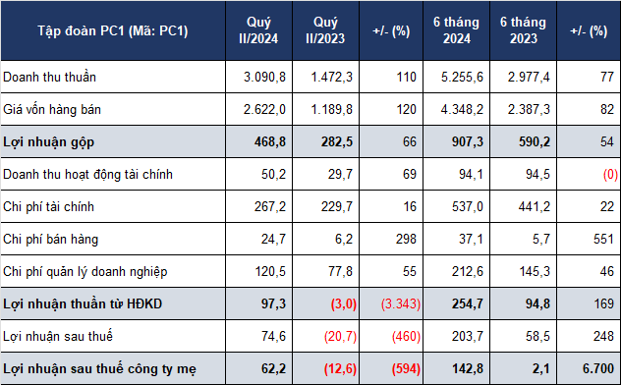Click the 'Tập đoàn PC1 (Mã: PC1)' header cell

pyautogui.click(x=113, y=30)
